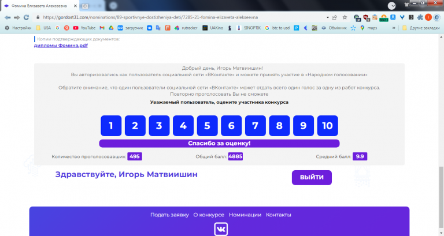Open the orange profile avatar icon
Viewport: 444px width, 236px height.
click(x=428, y=17)
